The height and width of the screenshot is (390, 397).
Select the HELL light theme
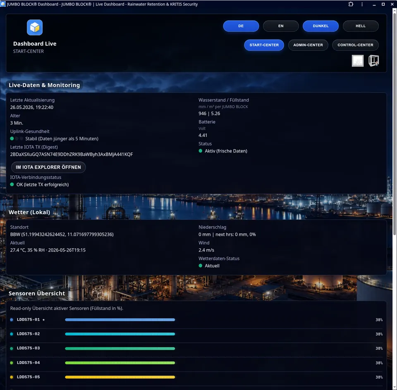(361, 26)
